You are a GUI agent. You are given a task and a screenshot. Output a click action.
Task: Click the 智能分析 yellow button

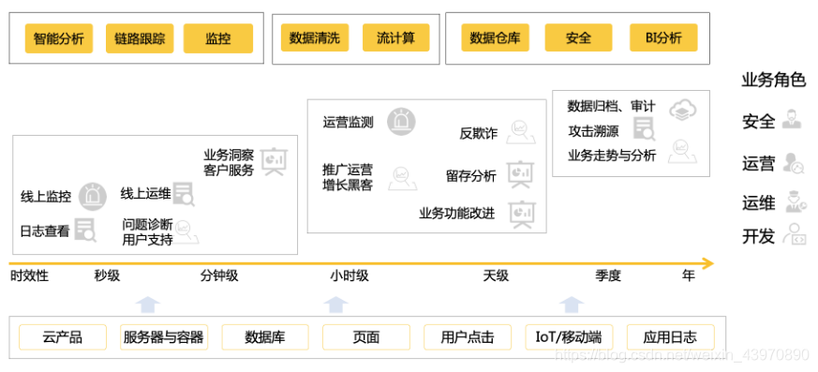coord(59,38)
